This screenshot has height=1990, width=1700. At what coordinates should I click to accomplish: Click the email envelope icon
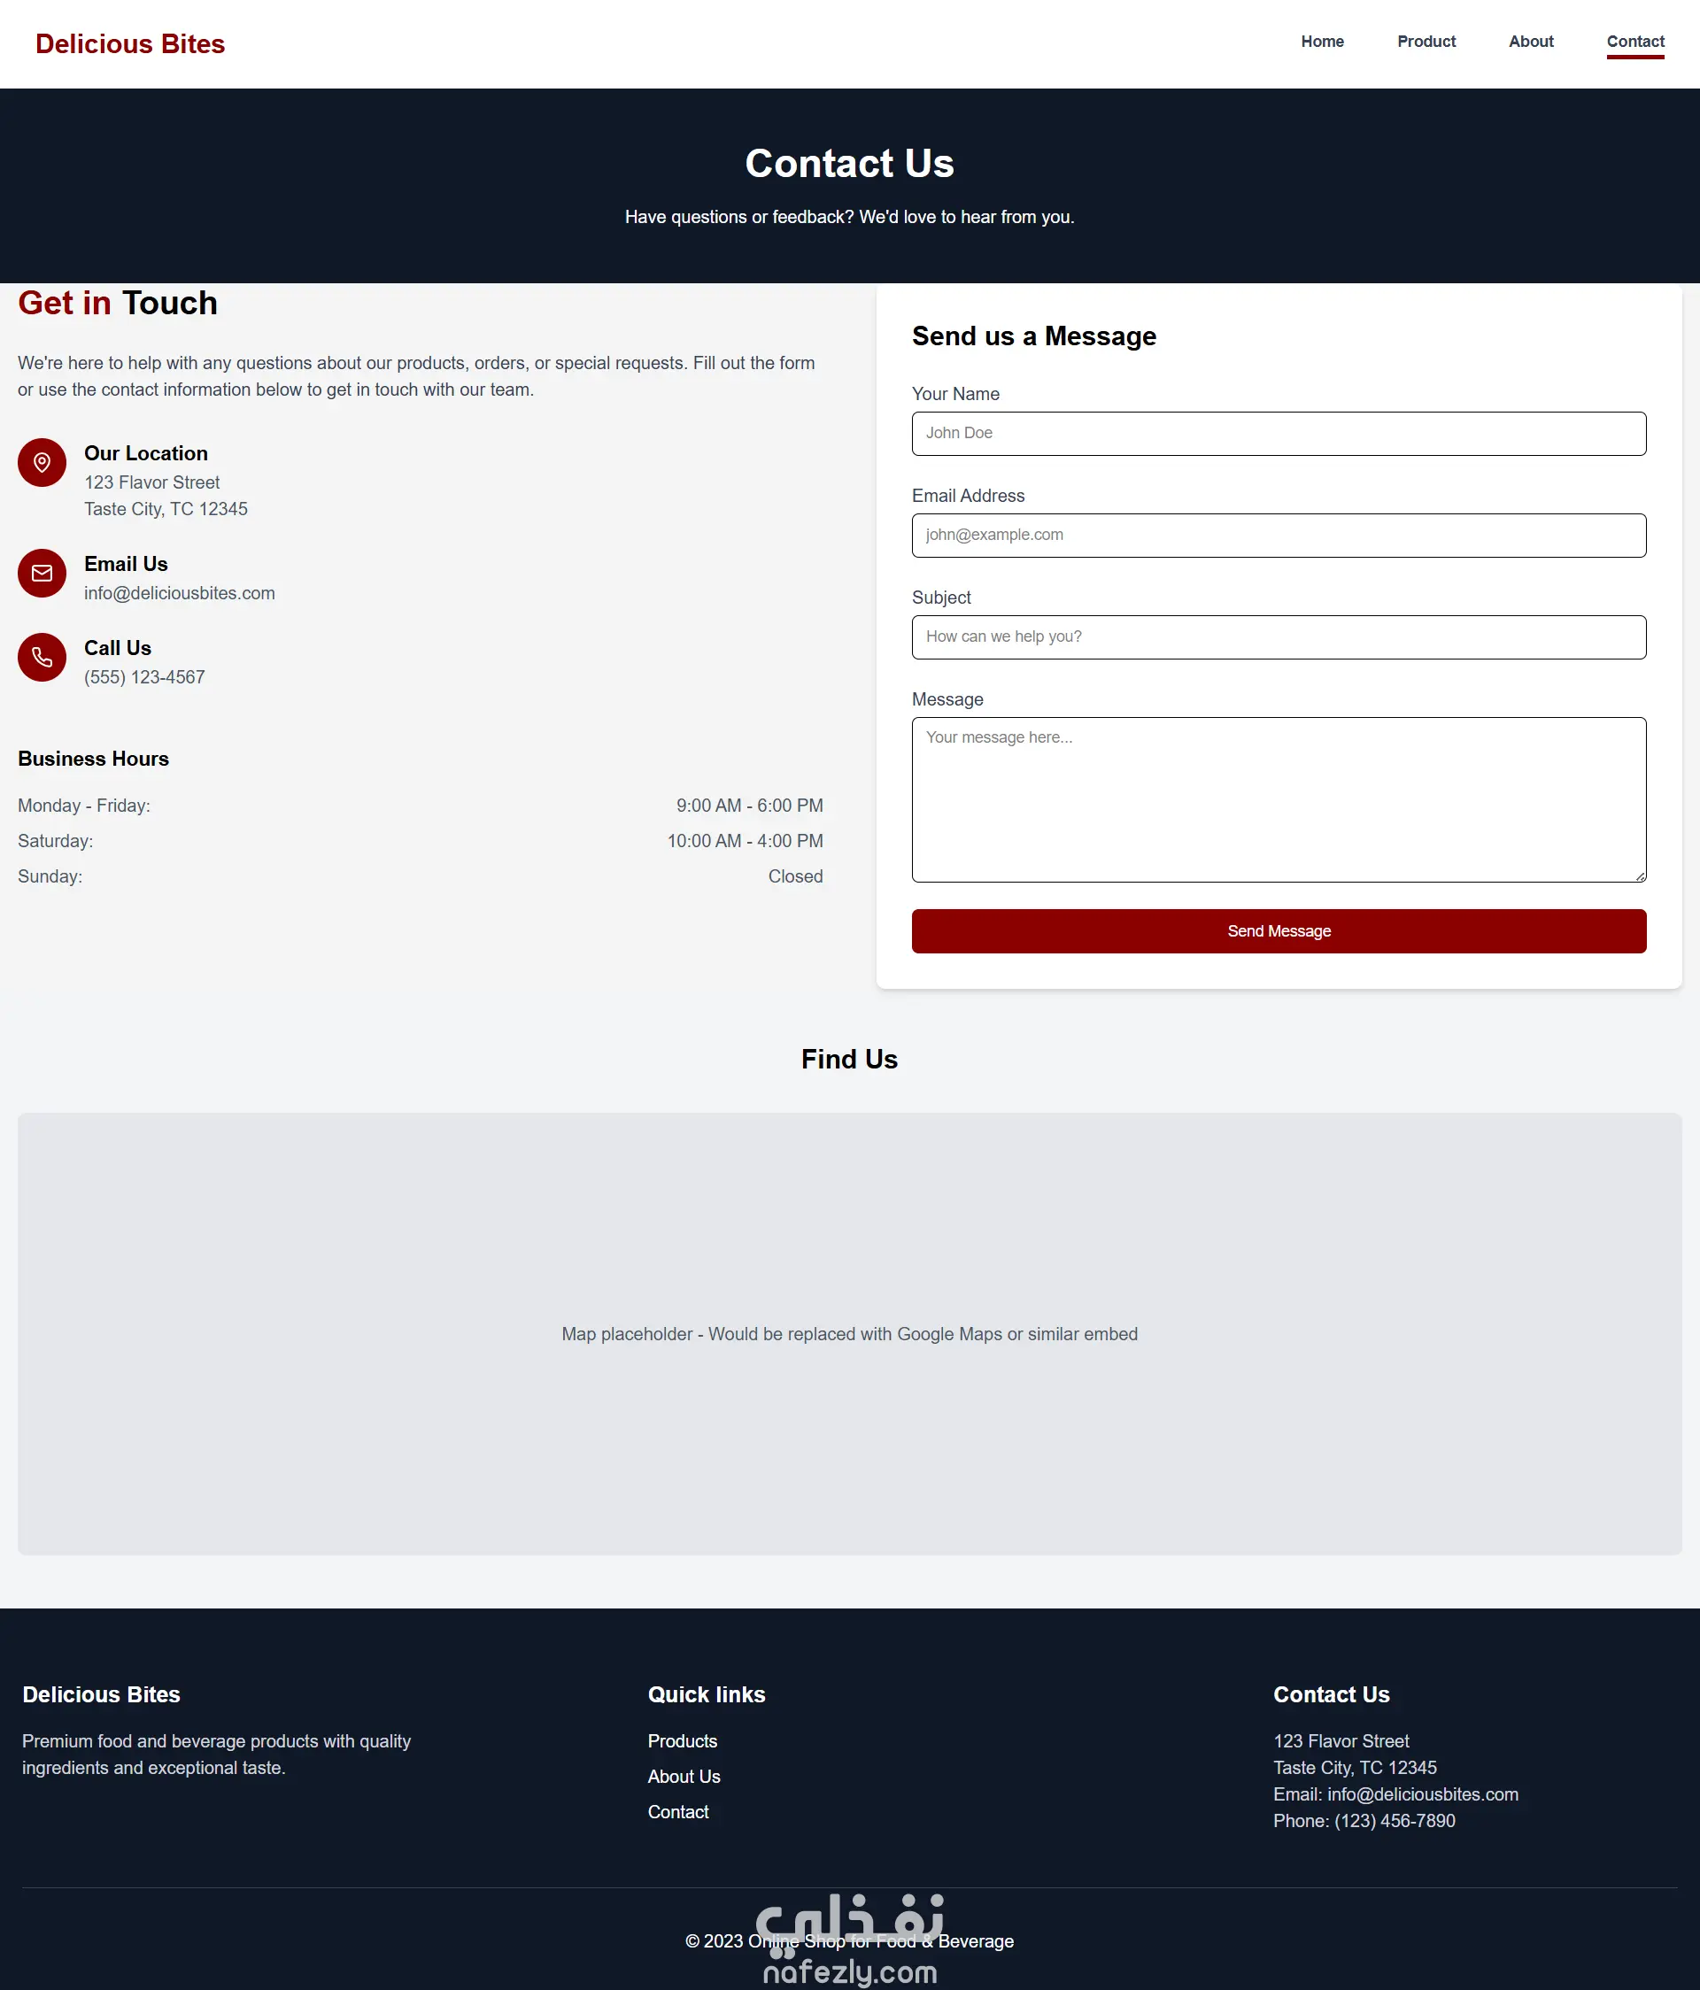pyautogui.click(x=42, y=574)
